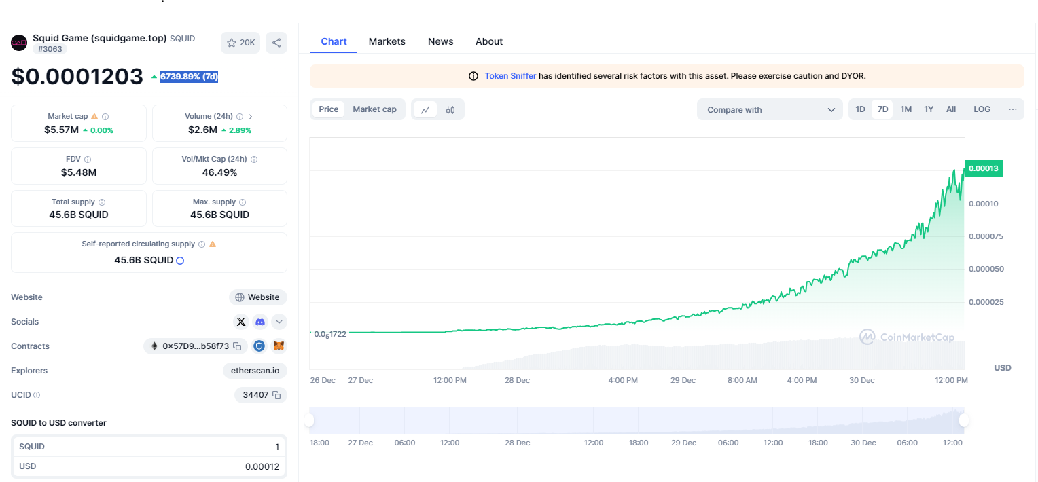Show info tooltip for FDV
1038x482 pixels.
[88, 160]
